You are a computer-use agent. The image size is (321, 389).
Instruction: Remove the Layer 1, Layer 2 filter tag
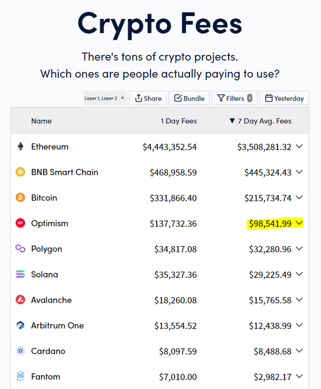[122, 98]
